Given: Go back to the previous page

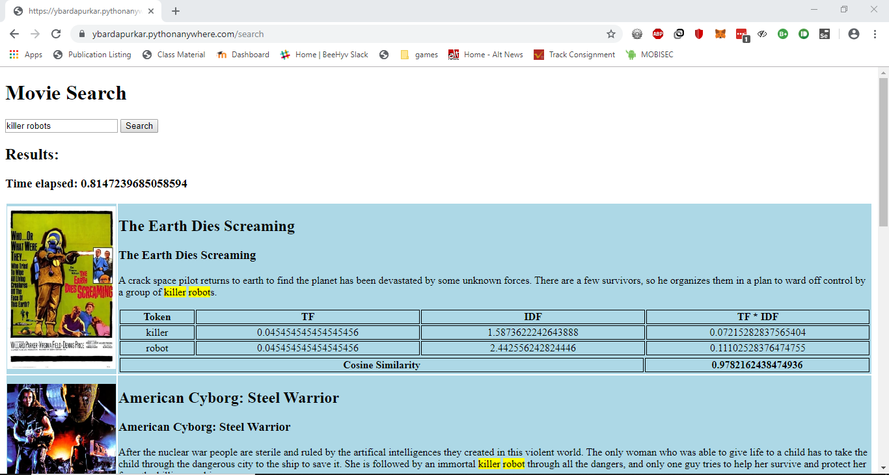Looking at the screenshot, I should click(14, 34).
